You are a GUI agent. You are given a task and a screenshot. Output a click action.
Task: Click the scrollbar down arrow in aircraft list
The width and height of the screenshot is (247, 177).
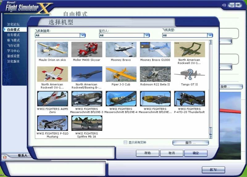tap(211, 137)
